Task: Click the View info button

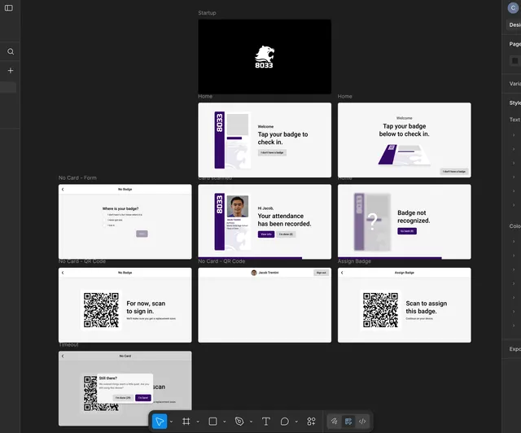Action: 266,234
